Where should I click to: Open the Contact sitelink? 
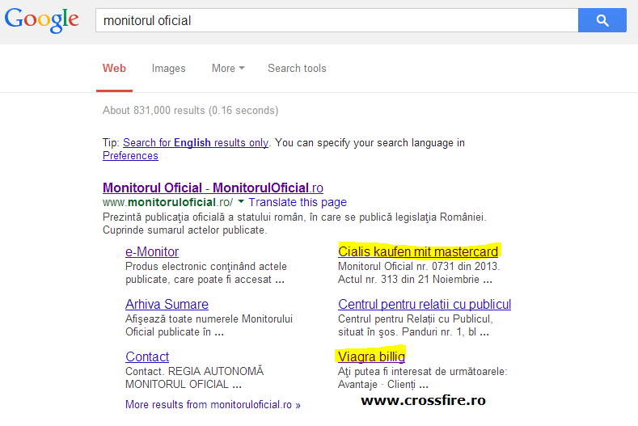[147, 356]
